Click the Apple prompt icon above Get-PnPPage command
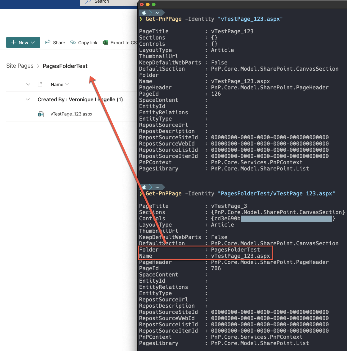 tap(144, 12)
